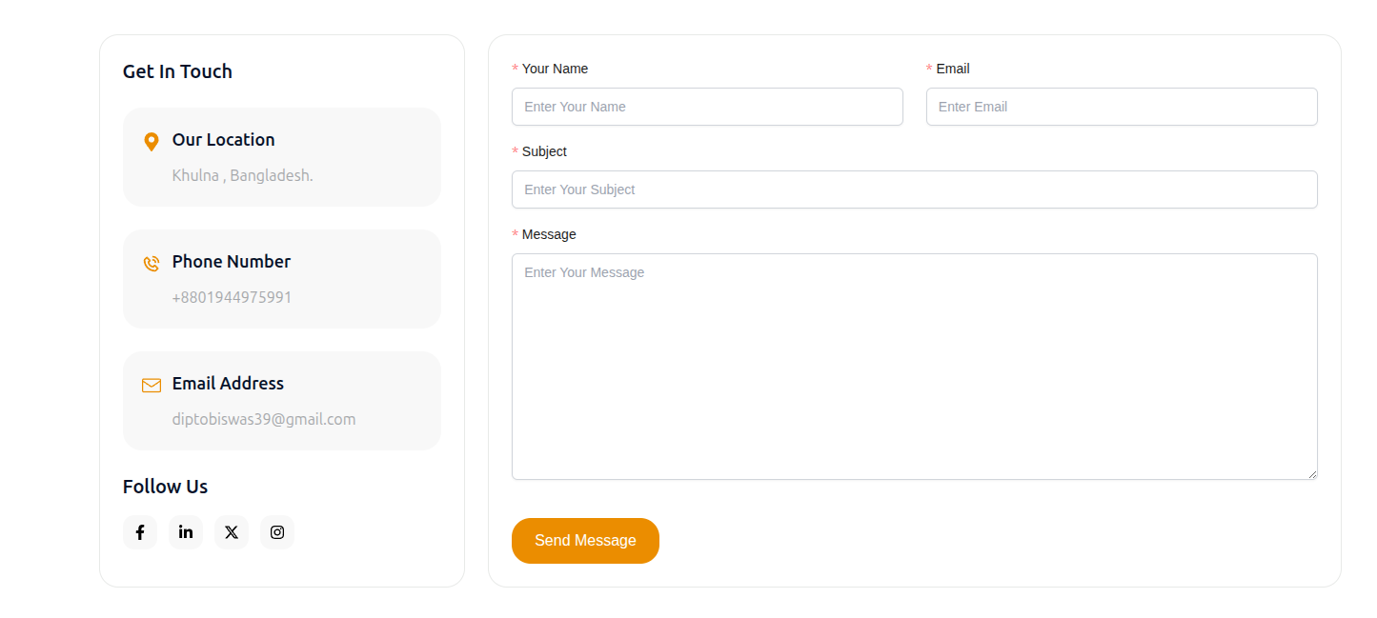The image size is (1377, 618).
Task: Click the Phone Number card heading
Action: tap(232, 262)
